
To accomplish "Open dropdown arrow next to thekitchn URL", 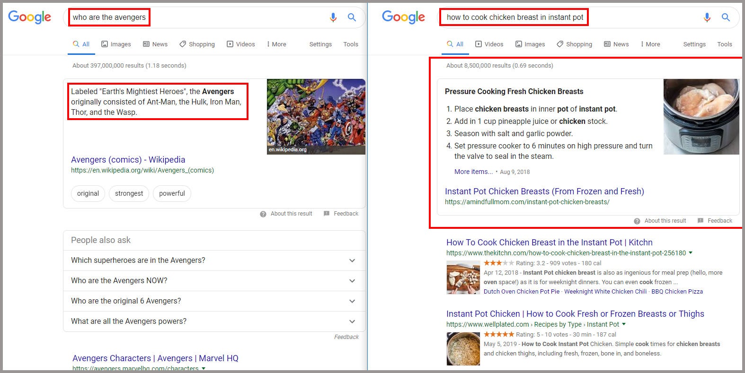I will [691, 253].
